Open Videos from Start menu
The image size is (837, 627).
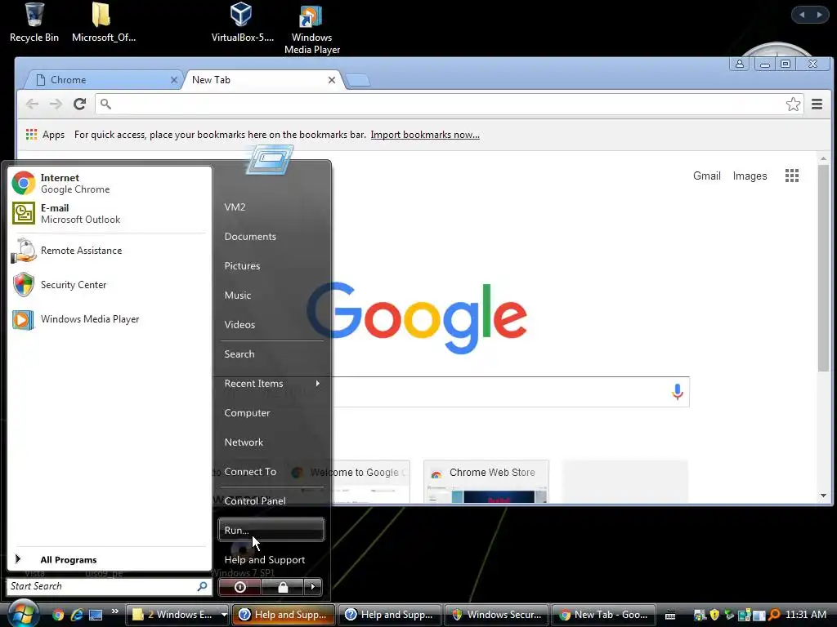coord(271,324)
